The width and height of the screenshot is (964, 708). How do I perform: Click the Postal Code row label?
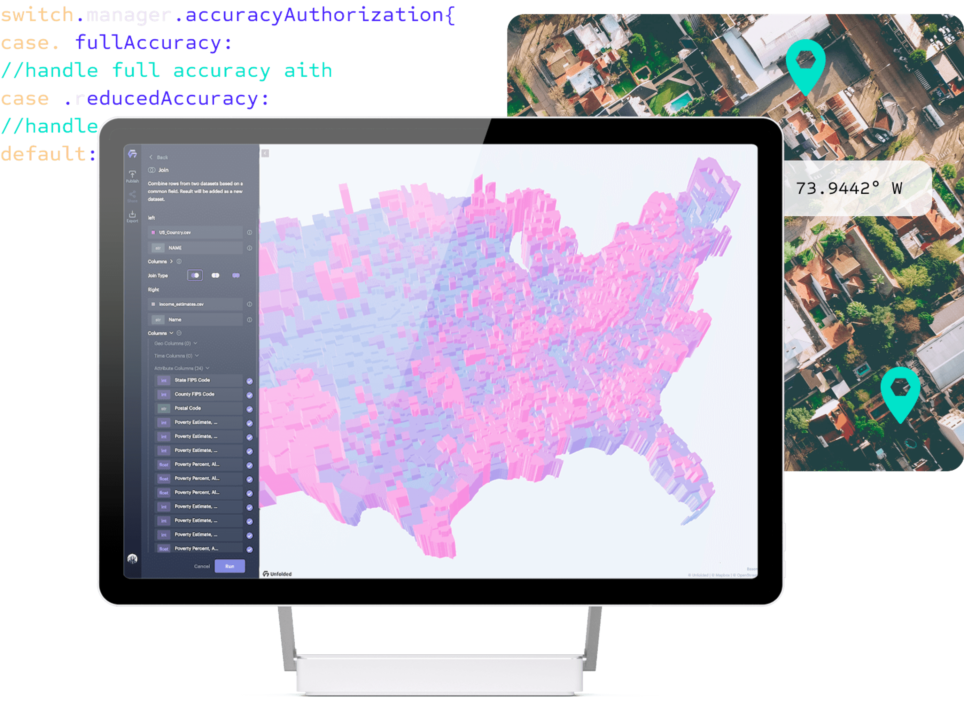188,408
